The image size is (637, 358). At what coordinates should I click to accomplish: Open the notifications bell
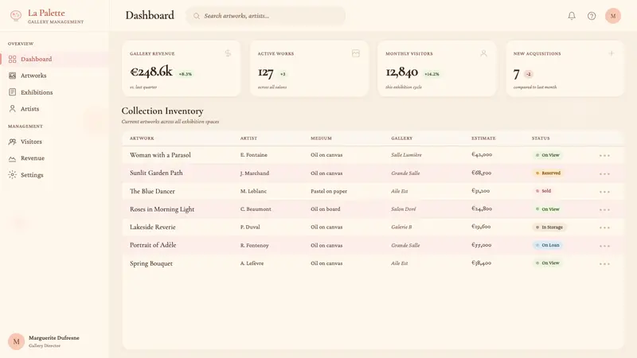[x=572, y=16]
